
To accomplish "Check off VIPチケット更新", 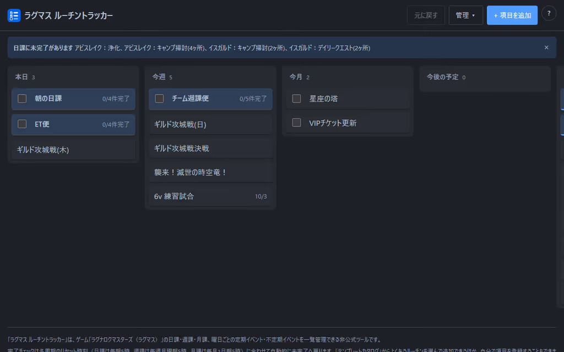I will pos(296,123).
